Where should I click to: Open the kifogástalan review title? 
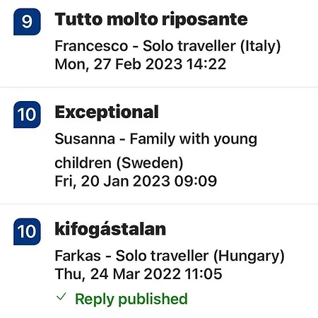(x=110, y=229)
